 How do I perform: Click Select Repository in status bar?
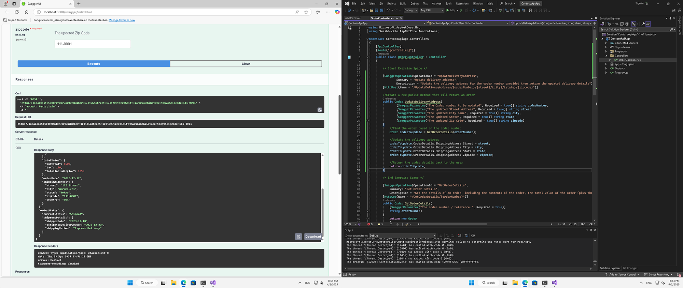click(658, 274)
